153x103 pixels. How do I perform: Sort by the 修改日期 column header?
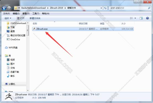83,23
